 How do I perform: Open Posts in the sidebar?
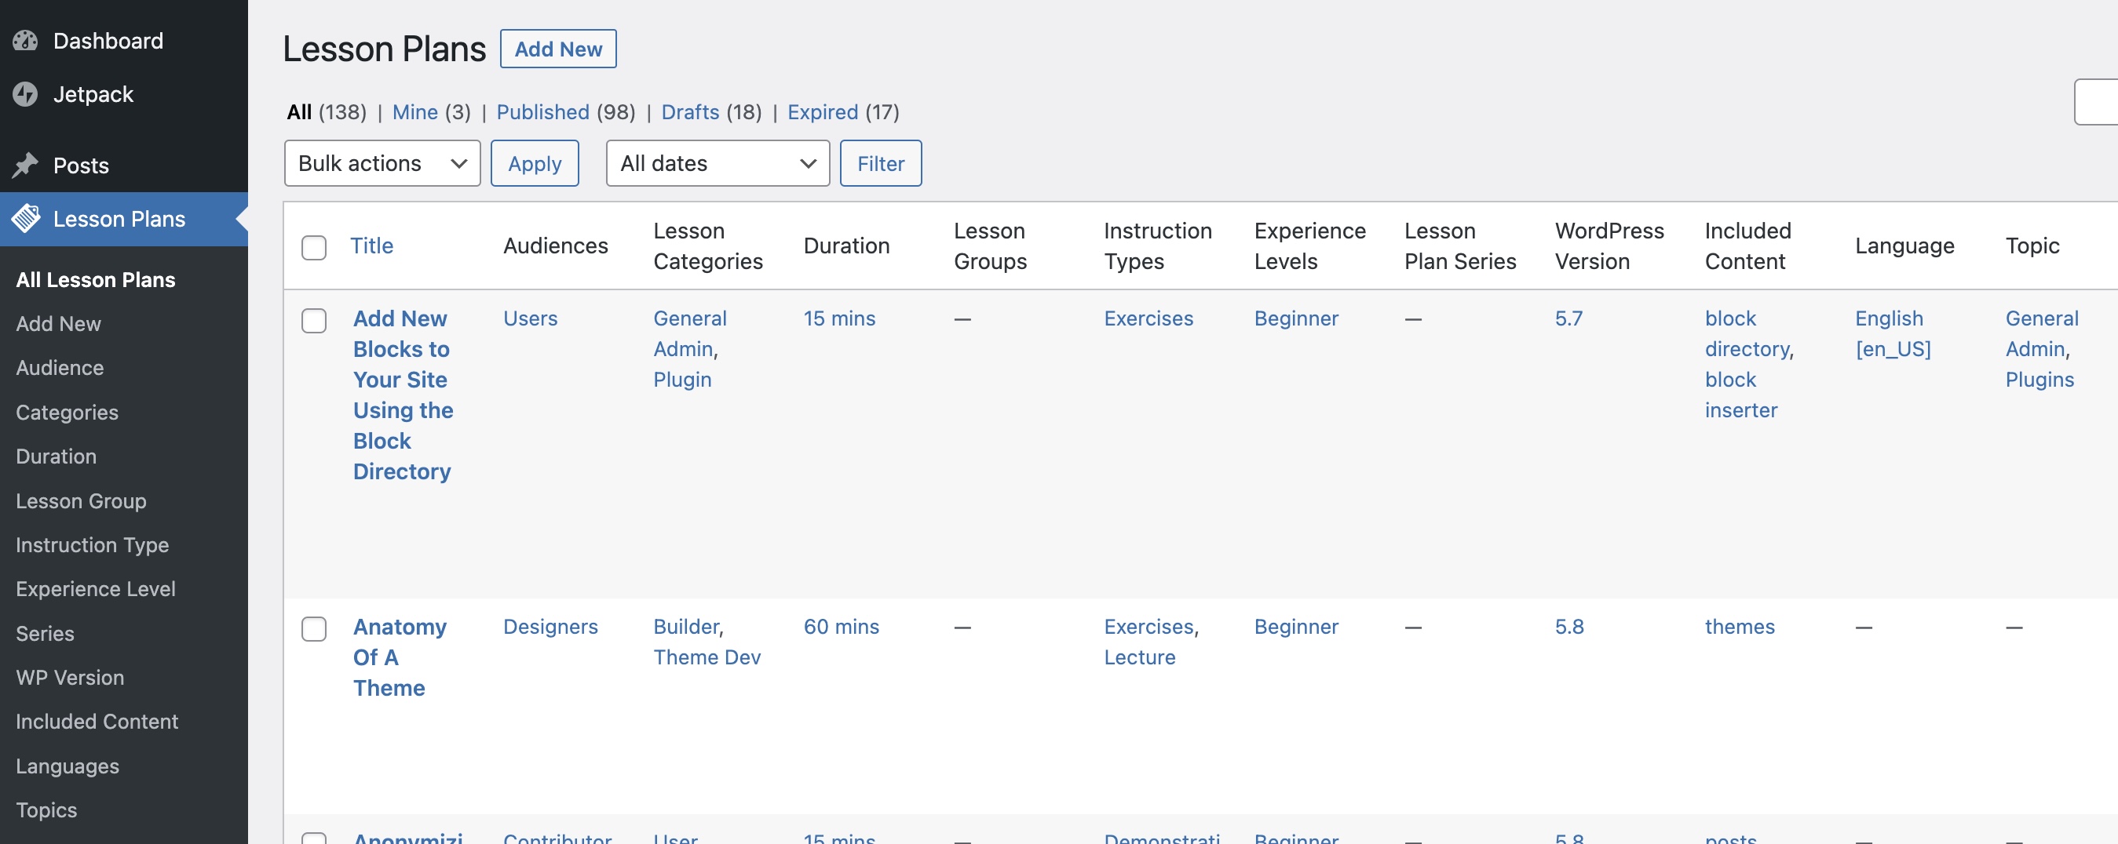pyautogui.click(x=124, y=166)
